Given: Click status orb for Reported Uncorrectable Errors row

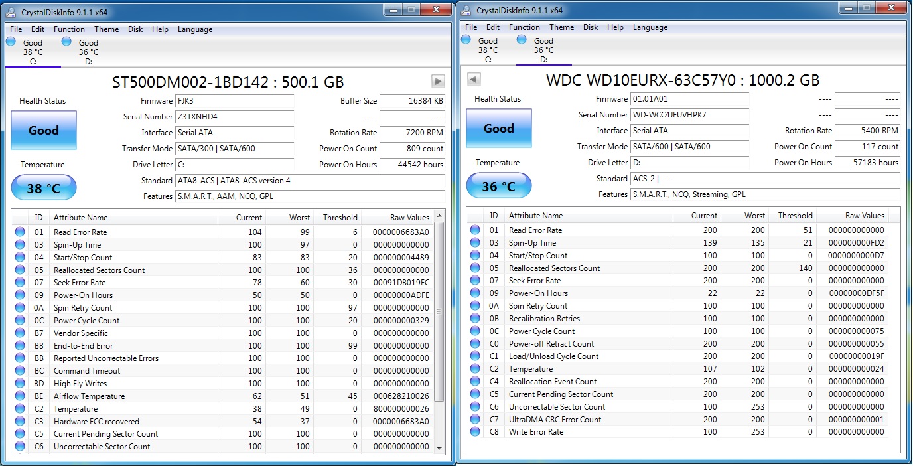Looking at the screenshot, I should [x=20, y=358].
